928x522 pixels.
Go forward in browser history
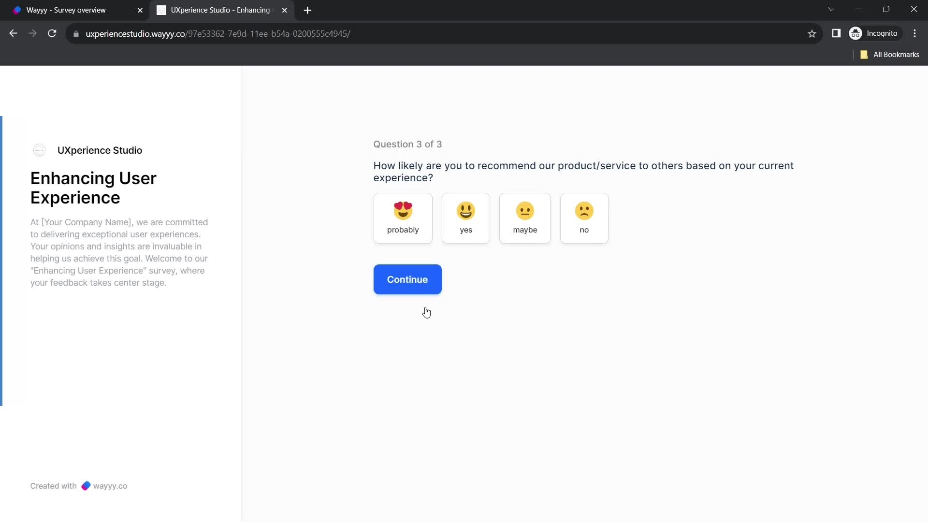click(32, 33)
